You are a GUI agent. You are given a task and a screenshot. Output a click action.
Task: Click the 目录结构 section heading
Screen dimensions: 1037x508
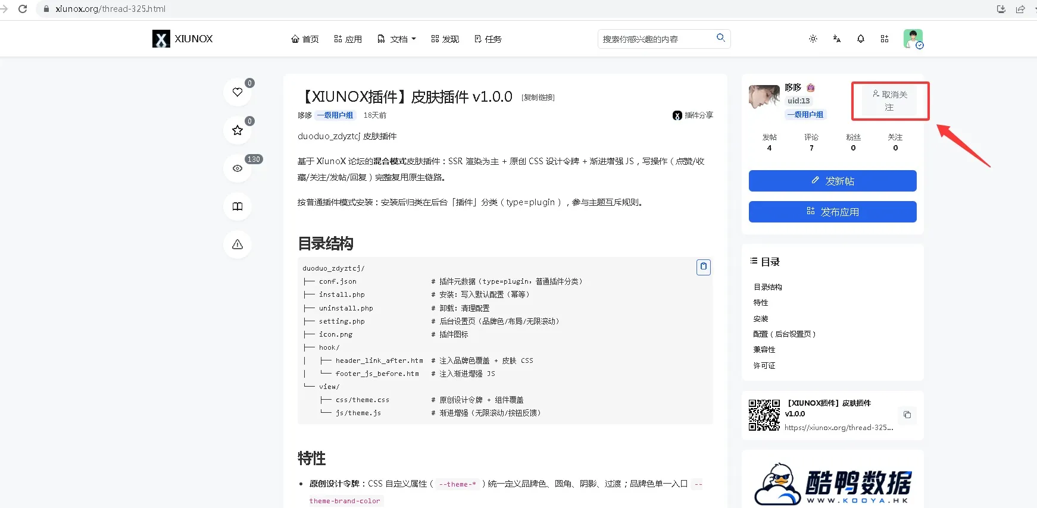tap(326, 243)
